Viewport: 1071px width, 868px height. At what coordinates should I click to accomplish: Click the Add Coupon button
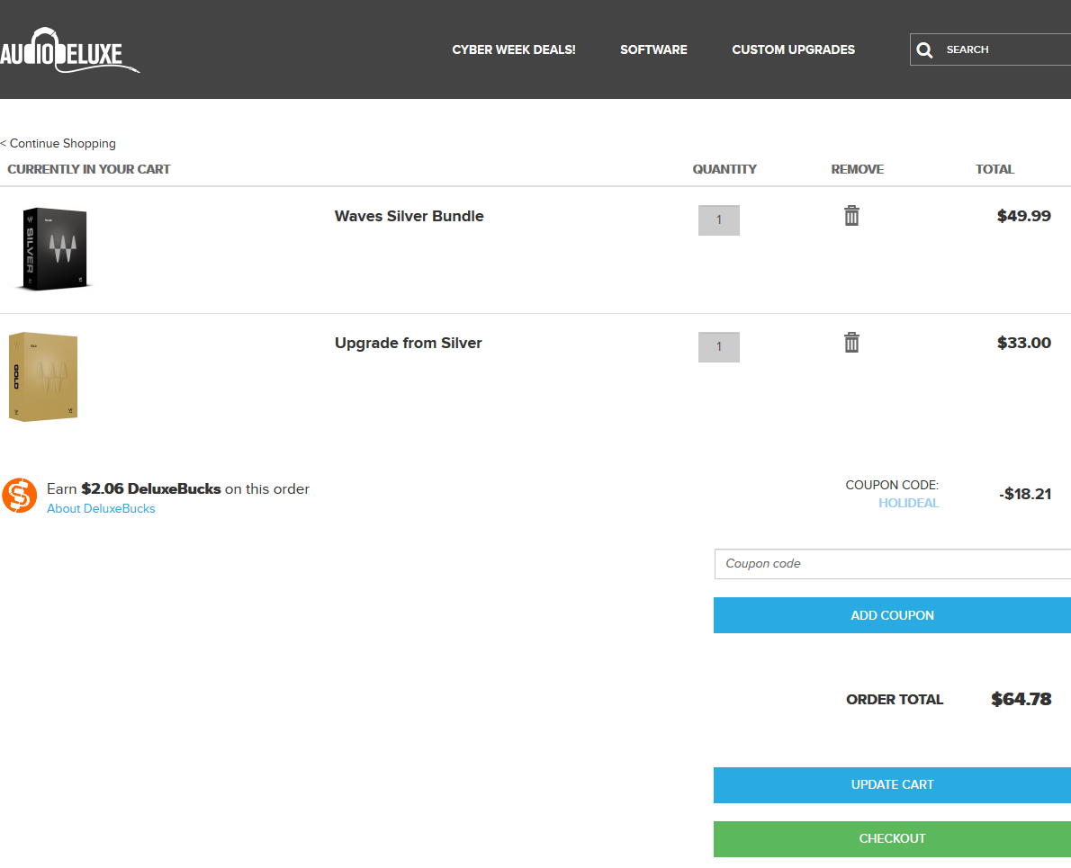892,615
